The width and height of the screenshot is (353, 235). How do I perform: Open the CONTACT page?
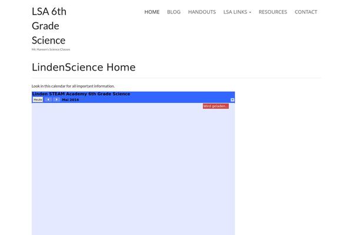[x=306, y=12]
